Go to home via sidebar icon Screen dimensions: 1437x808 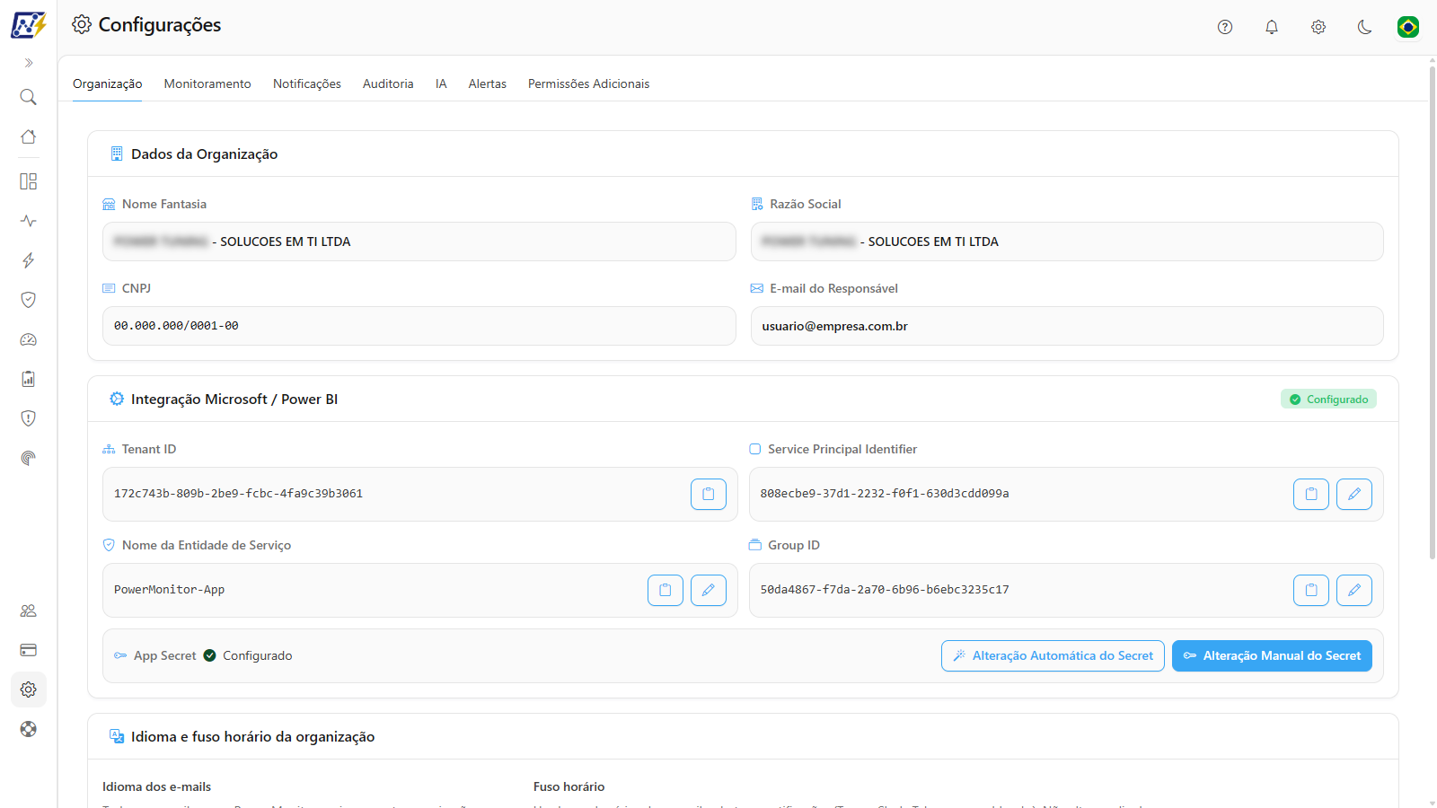(x=29, y=136)
